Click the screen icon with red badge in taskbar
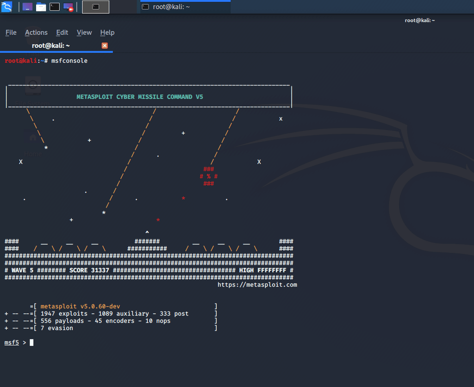 point(68,6)
